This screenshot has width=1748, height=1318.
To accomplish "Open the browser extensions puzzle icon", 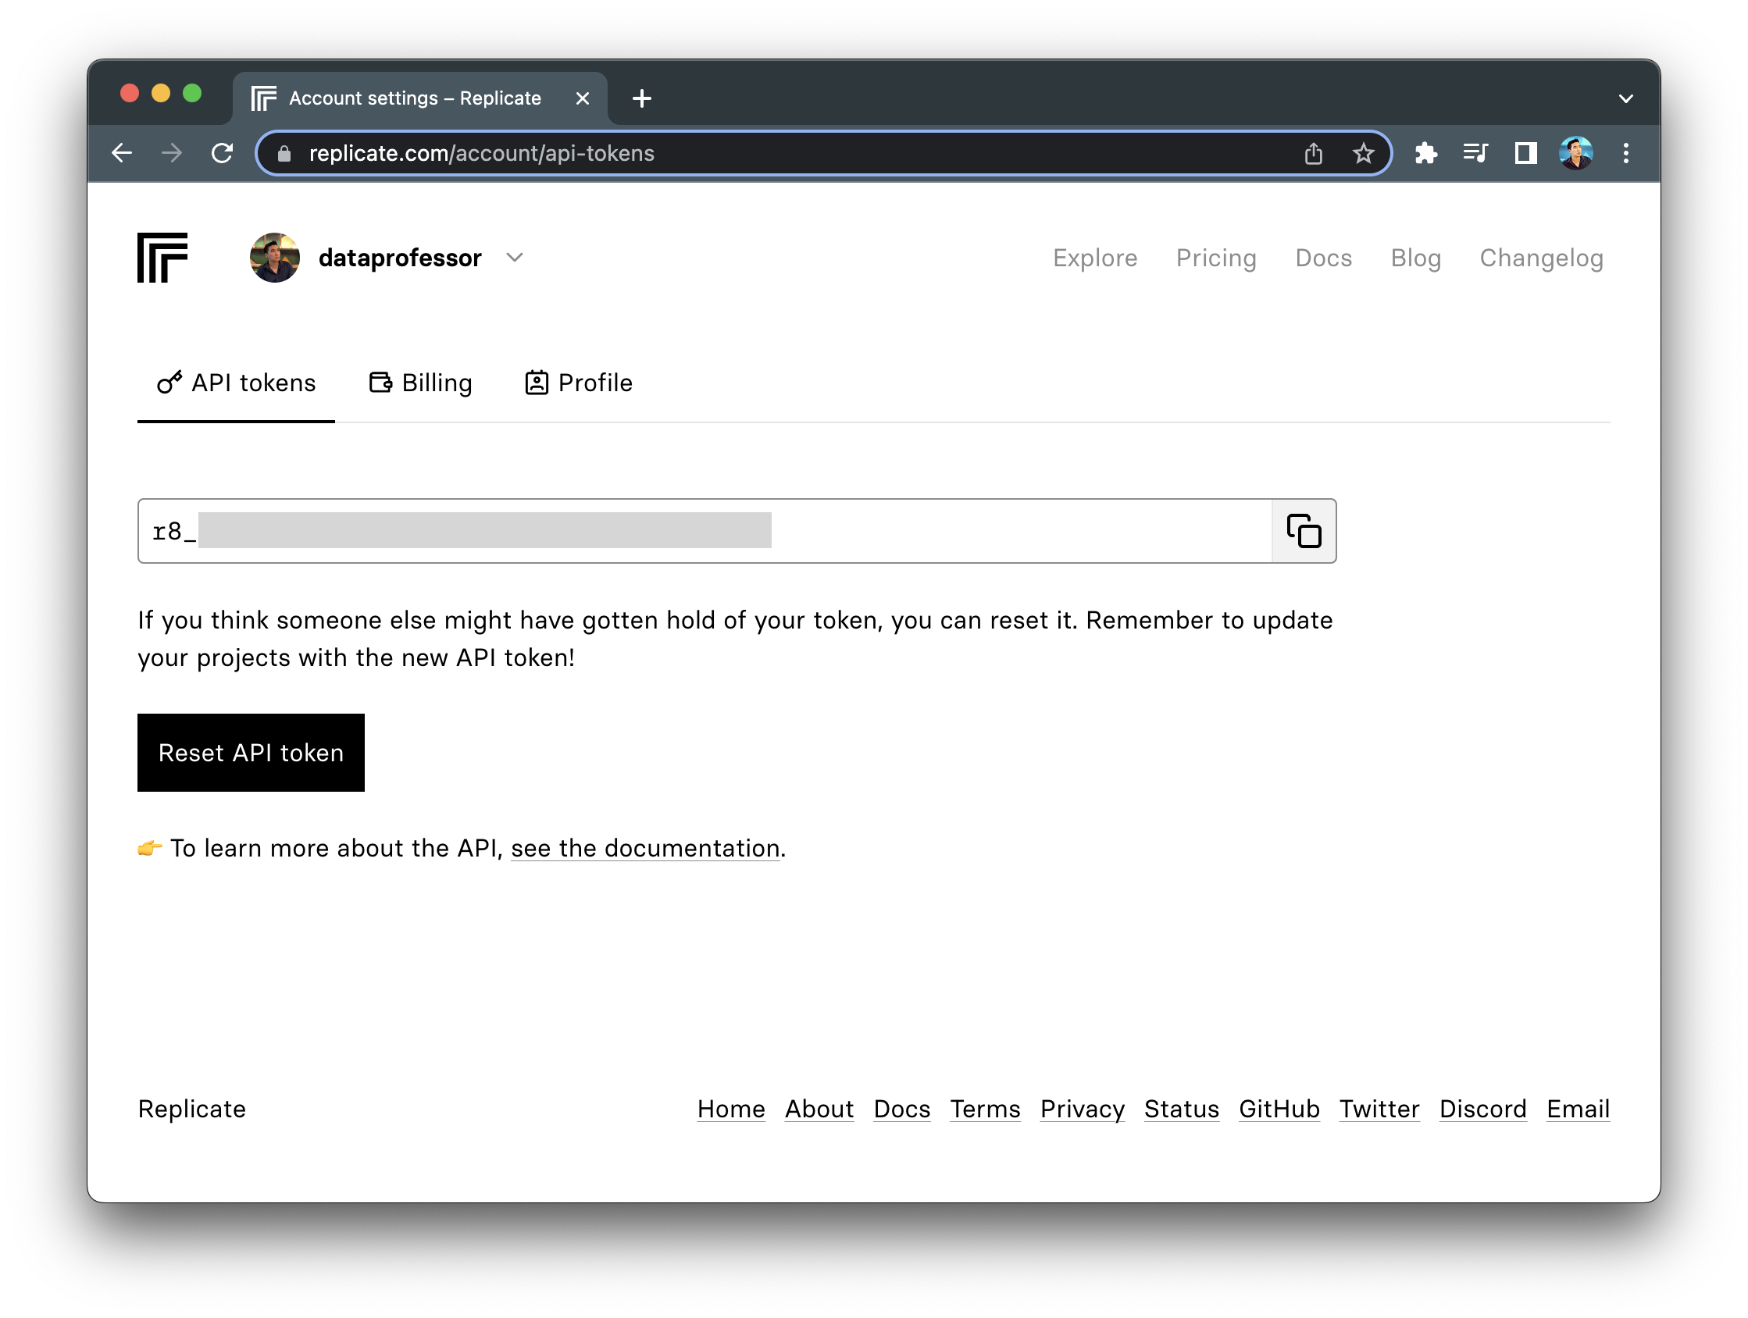I will [1425, 153].
